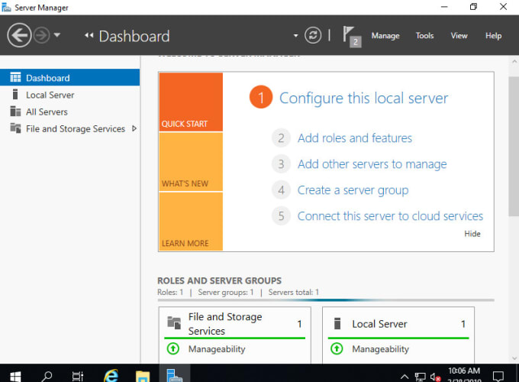Click the green status icon in Local Server tile
Viewport: 519px width, 382px height.
pos(337,348)
